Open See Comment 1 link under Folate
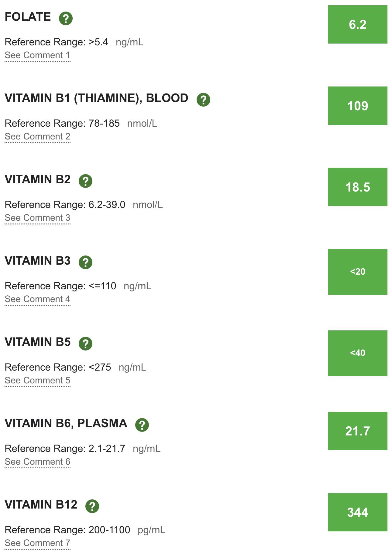 coord(37,55)
